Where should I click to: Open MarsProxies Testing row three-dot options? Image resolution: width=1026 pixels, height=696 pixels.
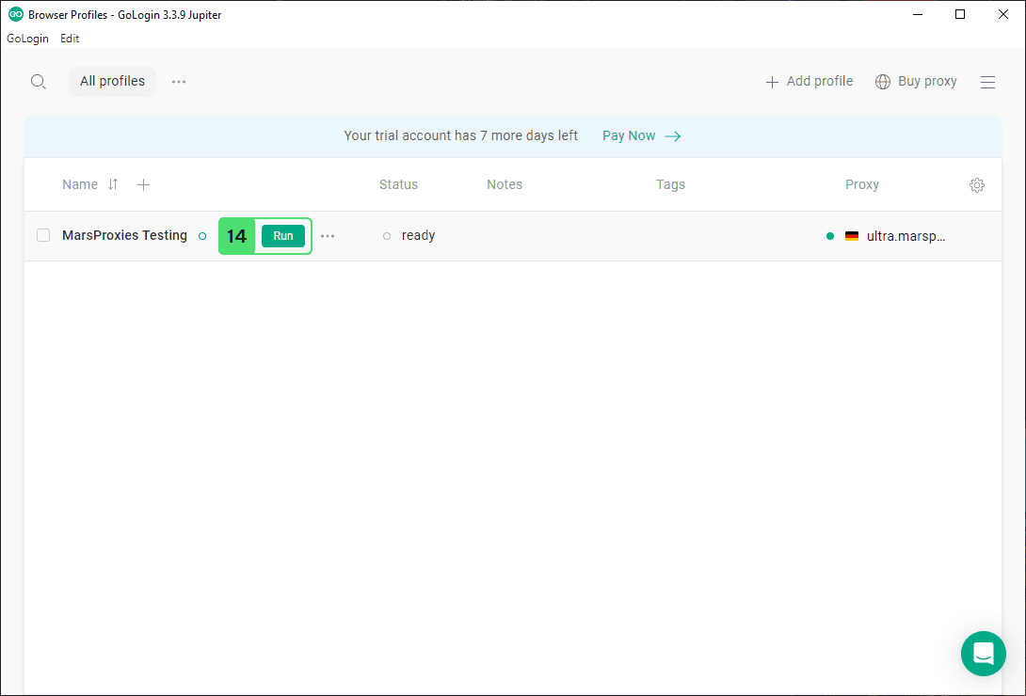click(328, 236)
